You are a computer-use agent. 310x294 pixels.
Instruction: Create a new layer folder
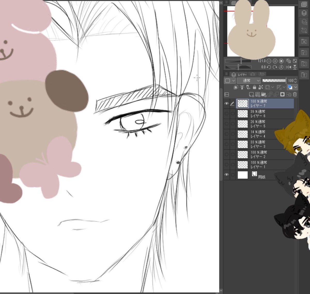(x=264, y=95)
